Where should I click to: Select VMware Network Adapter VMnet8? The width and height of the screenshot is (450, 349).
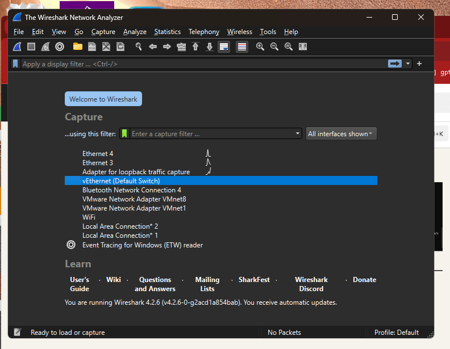click(221, 199)
